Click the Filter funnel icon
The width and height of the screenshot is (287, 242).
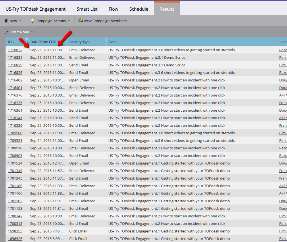pyautogui.click(x=6, y=32)
